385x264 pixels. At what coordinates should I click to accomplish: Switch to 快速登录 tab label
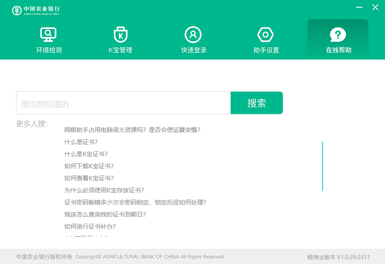coord(194,50)
